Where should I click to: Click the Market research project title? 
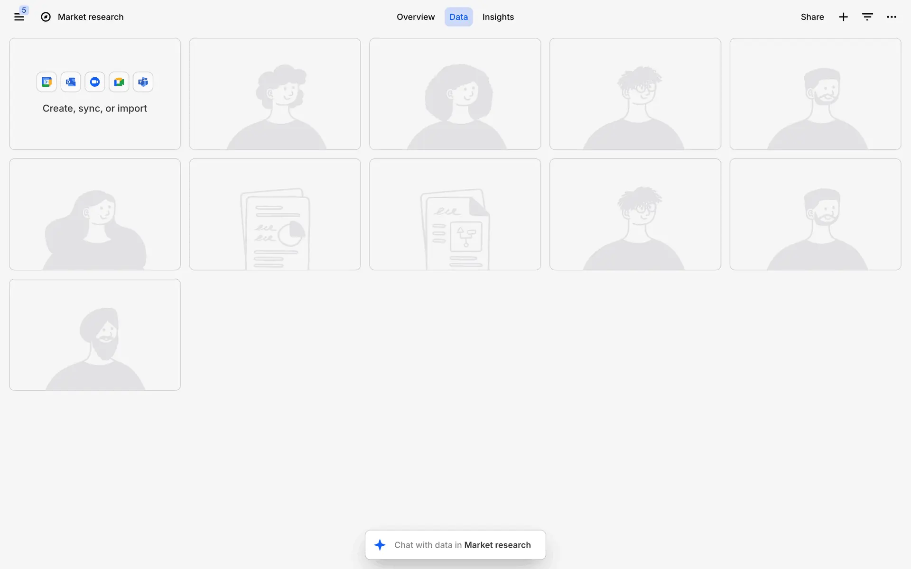91,17
